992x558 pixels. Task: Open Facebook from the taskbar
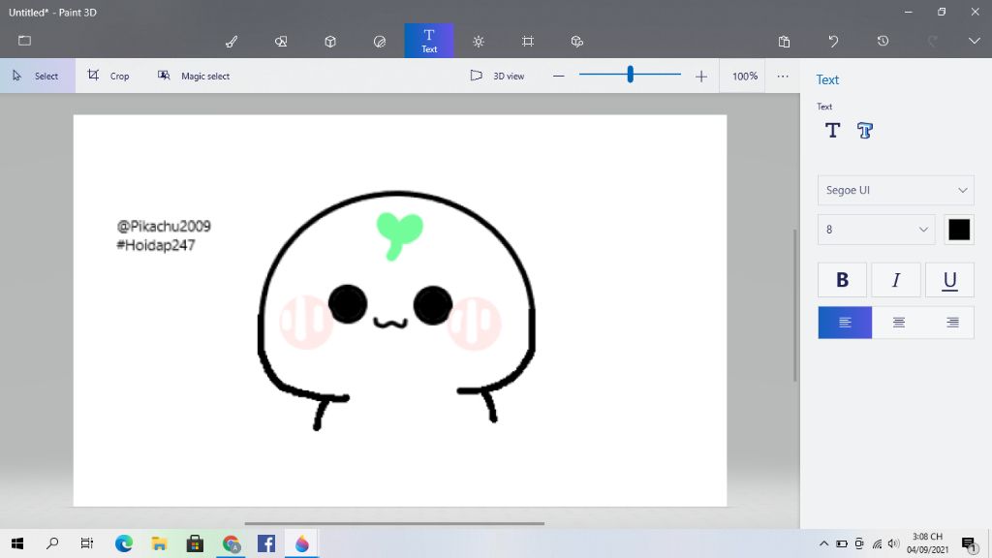coord(266,543)
